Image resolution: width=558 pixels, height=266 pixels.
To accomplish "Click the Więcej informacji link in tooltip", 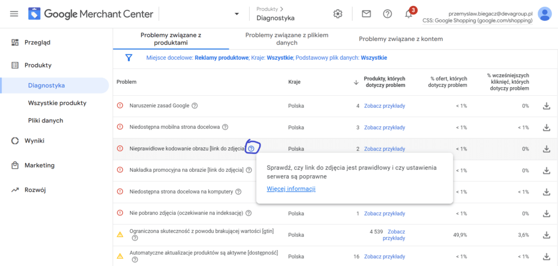I will pyautogui.click(x=291, y=189).
